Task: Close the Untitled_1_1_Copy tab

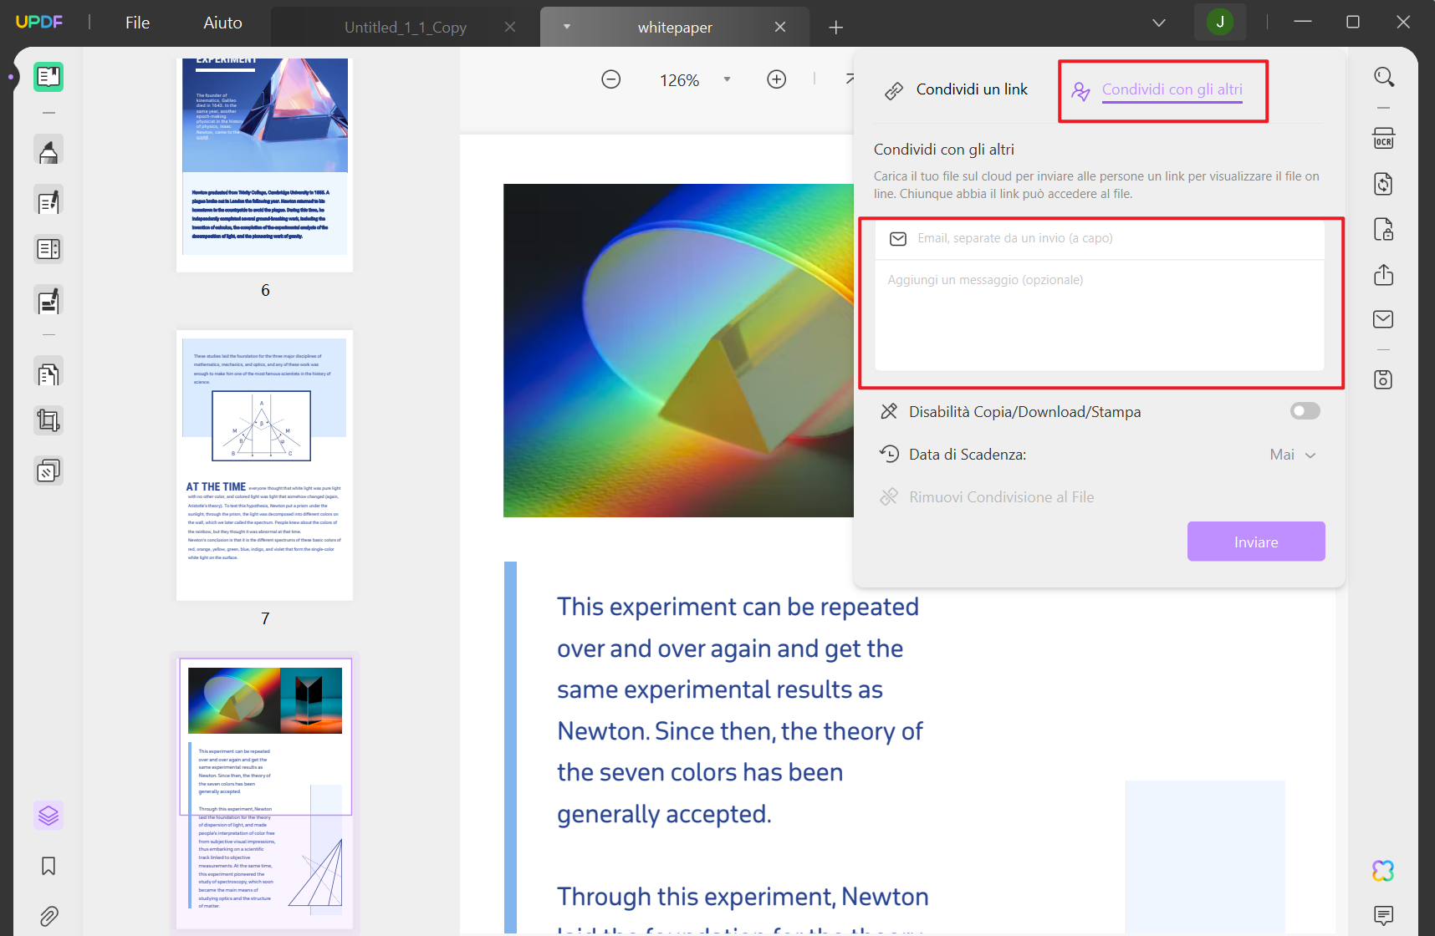Action: 510,27
